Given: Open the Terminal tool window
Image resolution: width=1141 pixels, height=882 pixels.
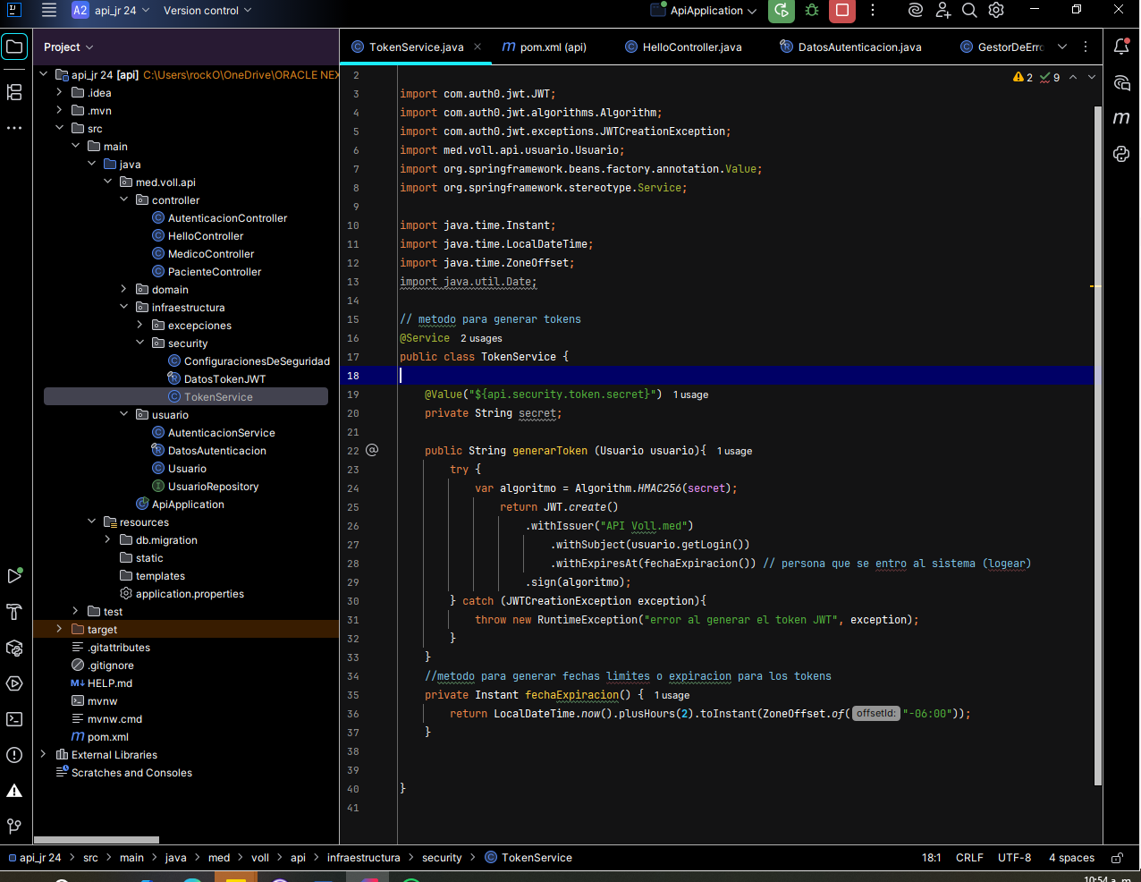Looking at the screenshot, I should pyautogui.click(x=14, y=719).
